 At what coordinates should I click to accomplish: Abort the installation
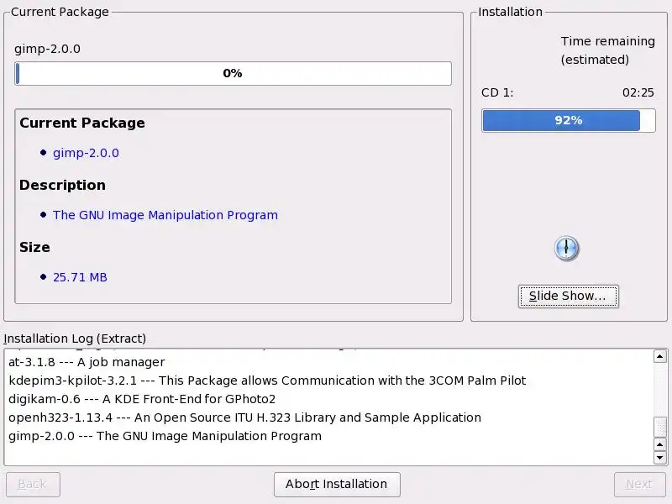(x=337, y=485)
